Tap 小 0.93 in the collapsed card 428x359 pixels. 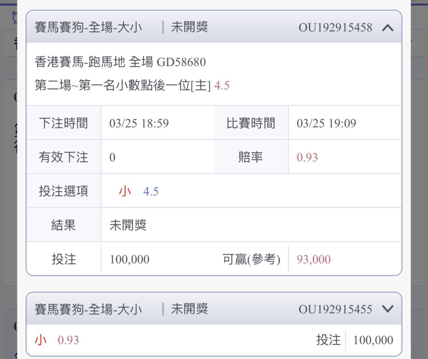click(57, 340)
